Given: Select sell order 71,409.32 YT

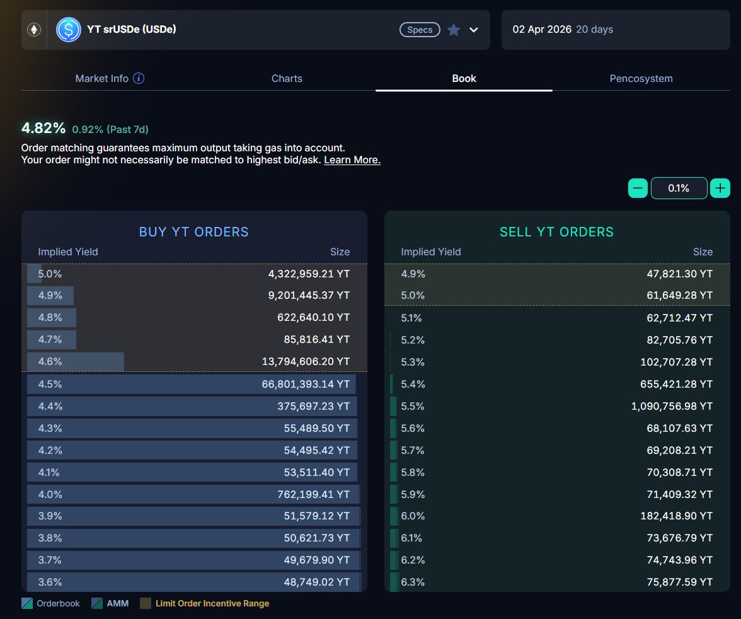Looking at the screenshot, I should 557,494.
